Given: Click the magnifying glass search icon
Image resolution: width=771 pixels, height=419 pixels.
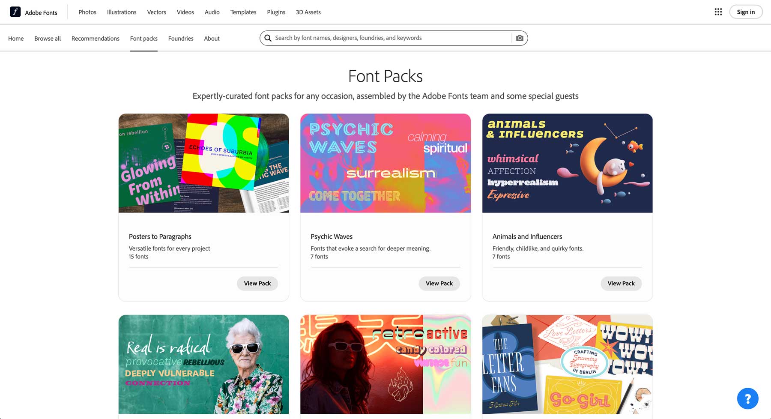Looking at the screenshot, I should tap(268, 38).
